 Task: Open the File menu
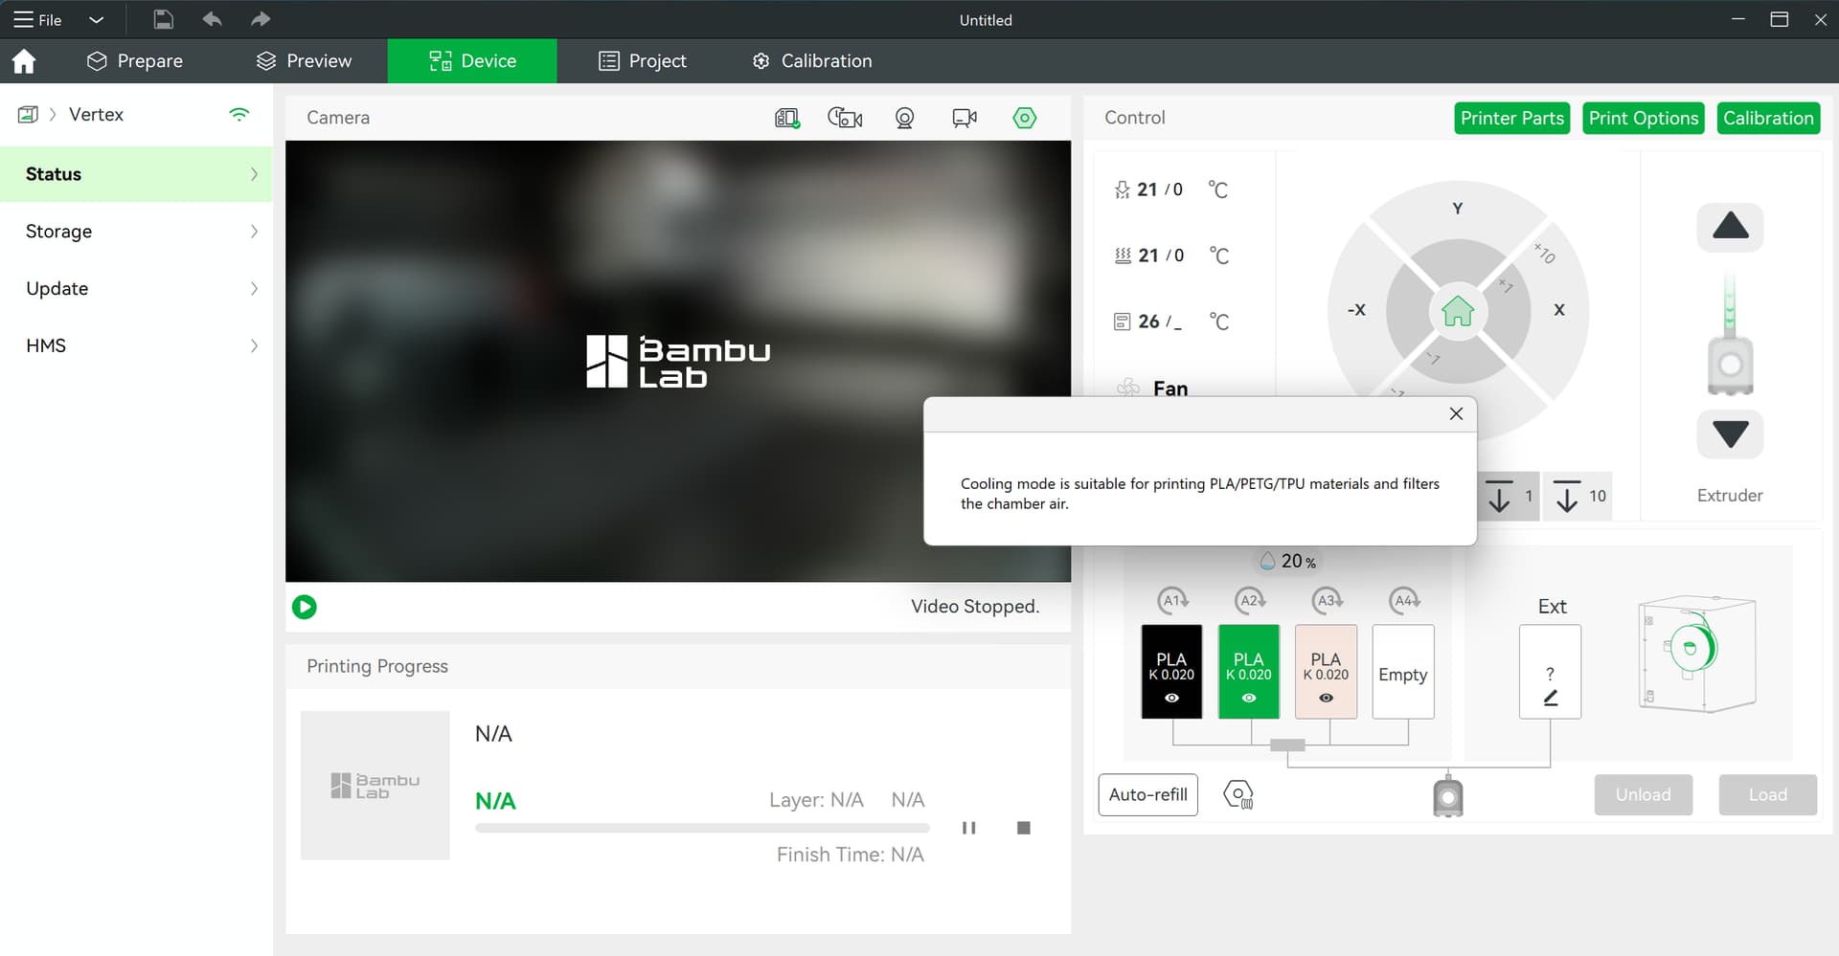click(37, 19)
